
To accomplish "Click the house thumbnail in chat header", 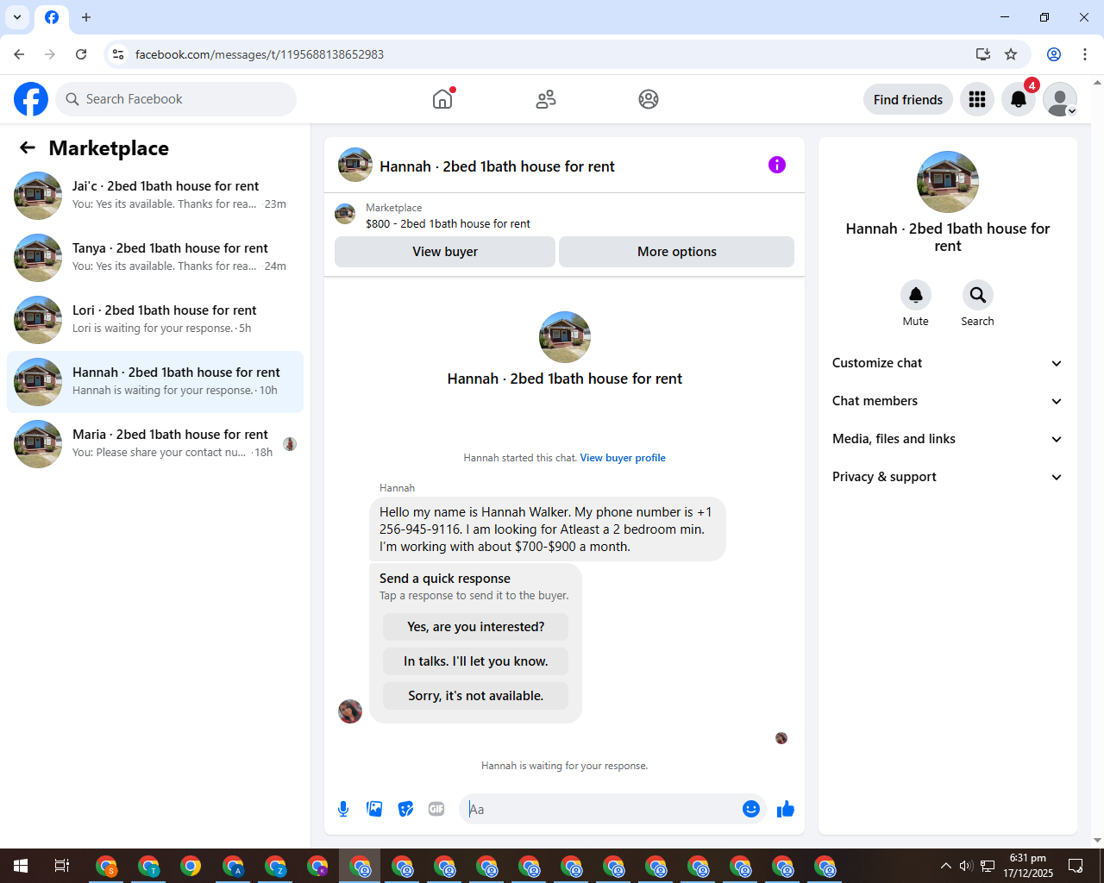I will click(355, 165).
